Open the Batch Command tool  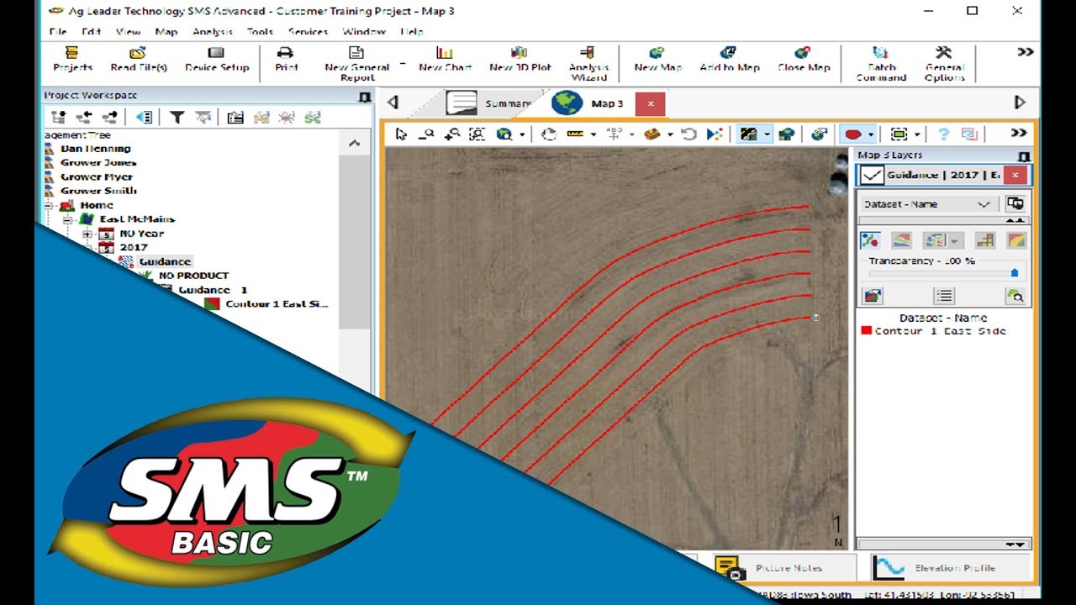point(881,64)
